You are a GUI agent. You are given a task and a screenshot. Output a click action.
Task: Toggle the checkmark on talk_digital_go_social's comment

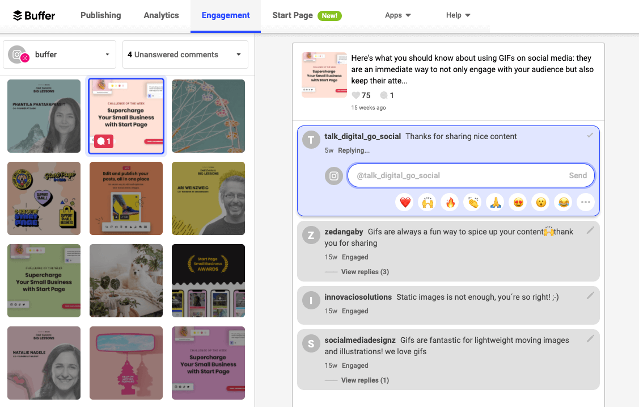pos(590,135)
